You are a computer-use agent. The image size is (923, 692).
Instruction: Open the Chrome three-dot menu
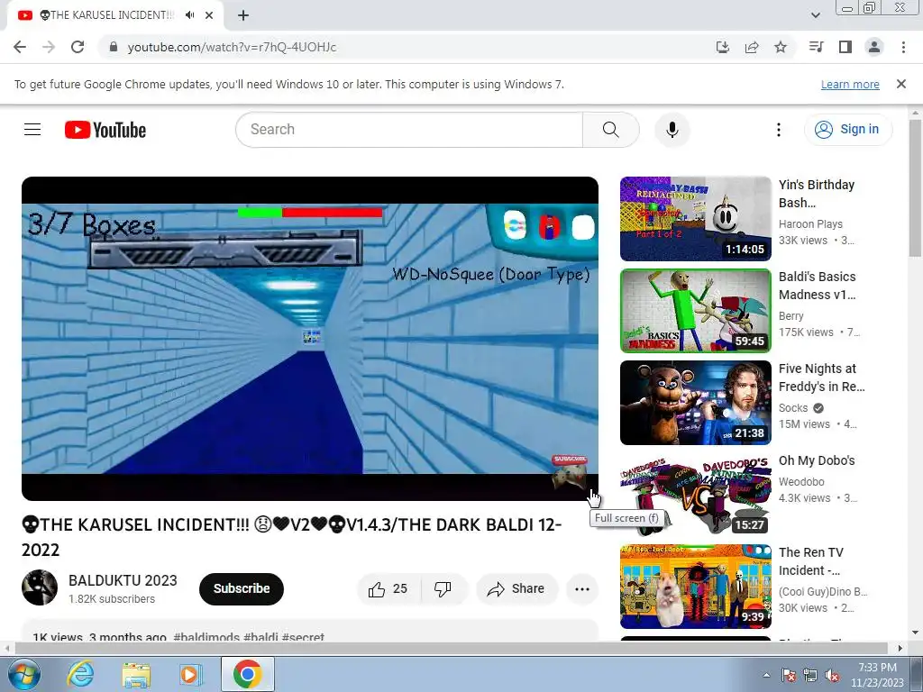click(x=903, y=47)
